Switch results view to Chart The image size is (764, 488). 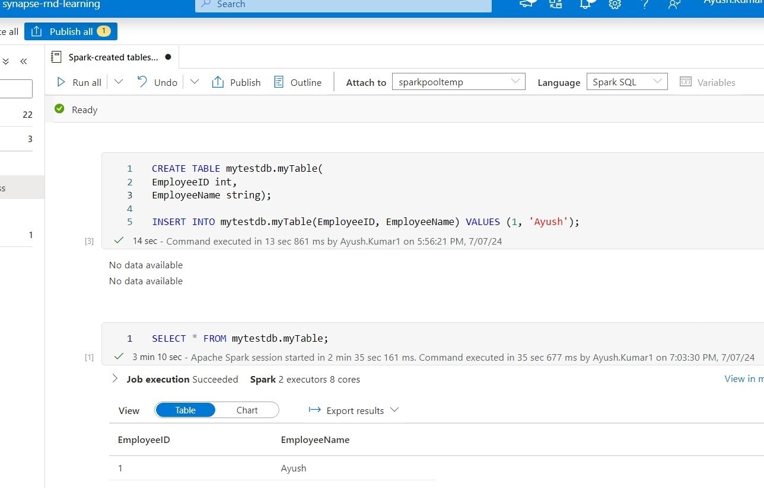[x=247, y=410]
